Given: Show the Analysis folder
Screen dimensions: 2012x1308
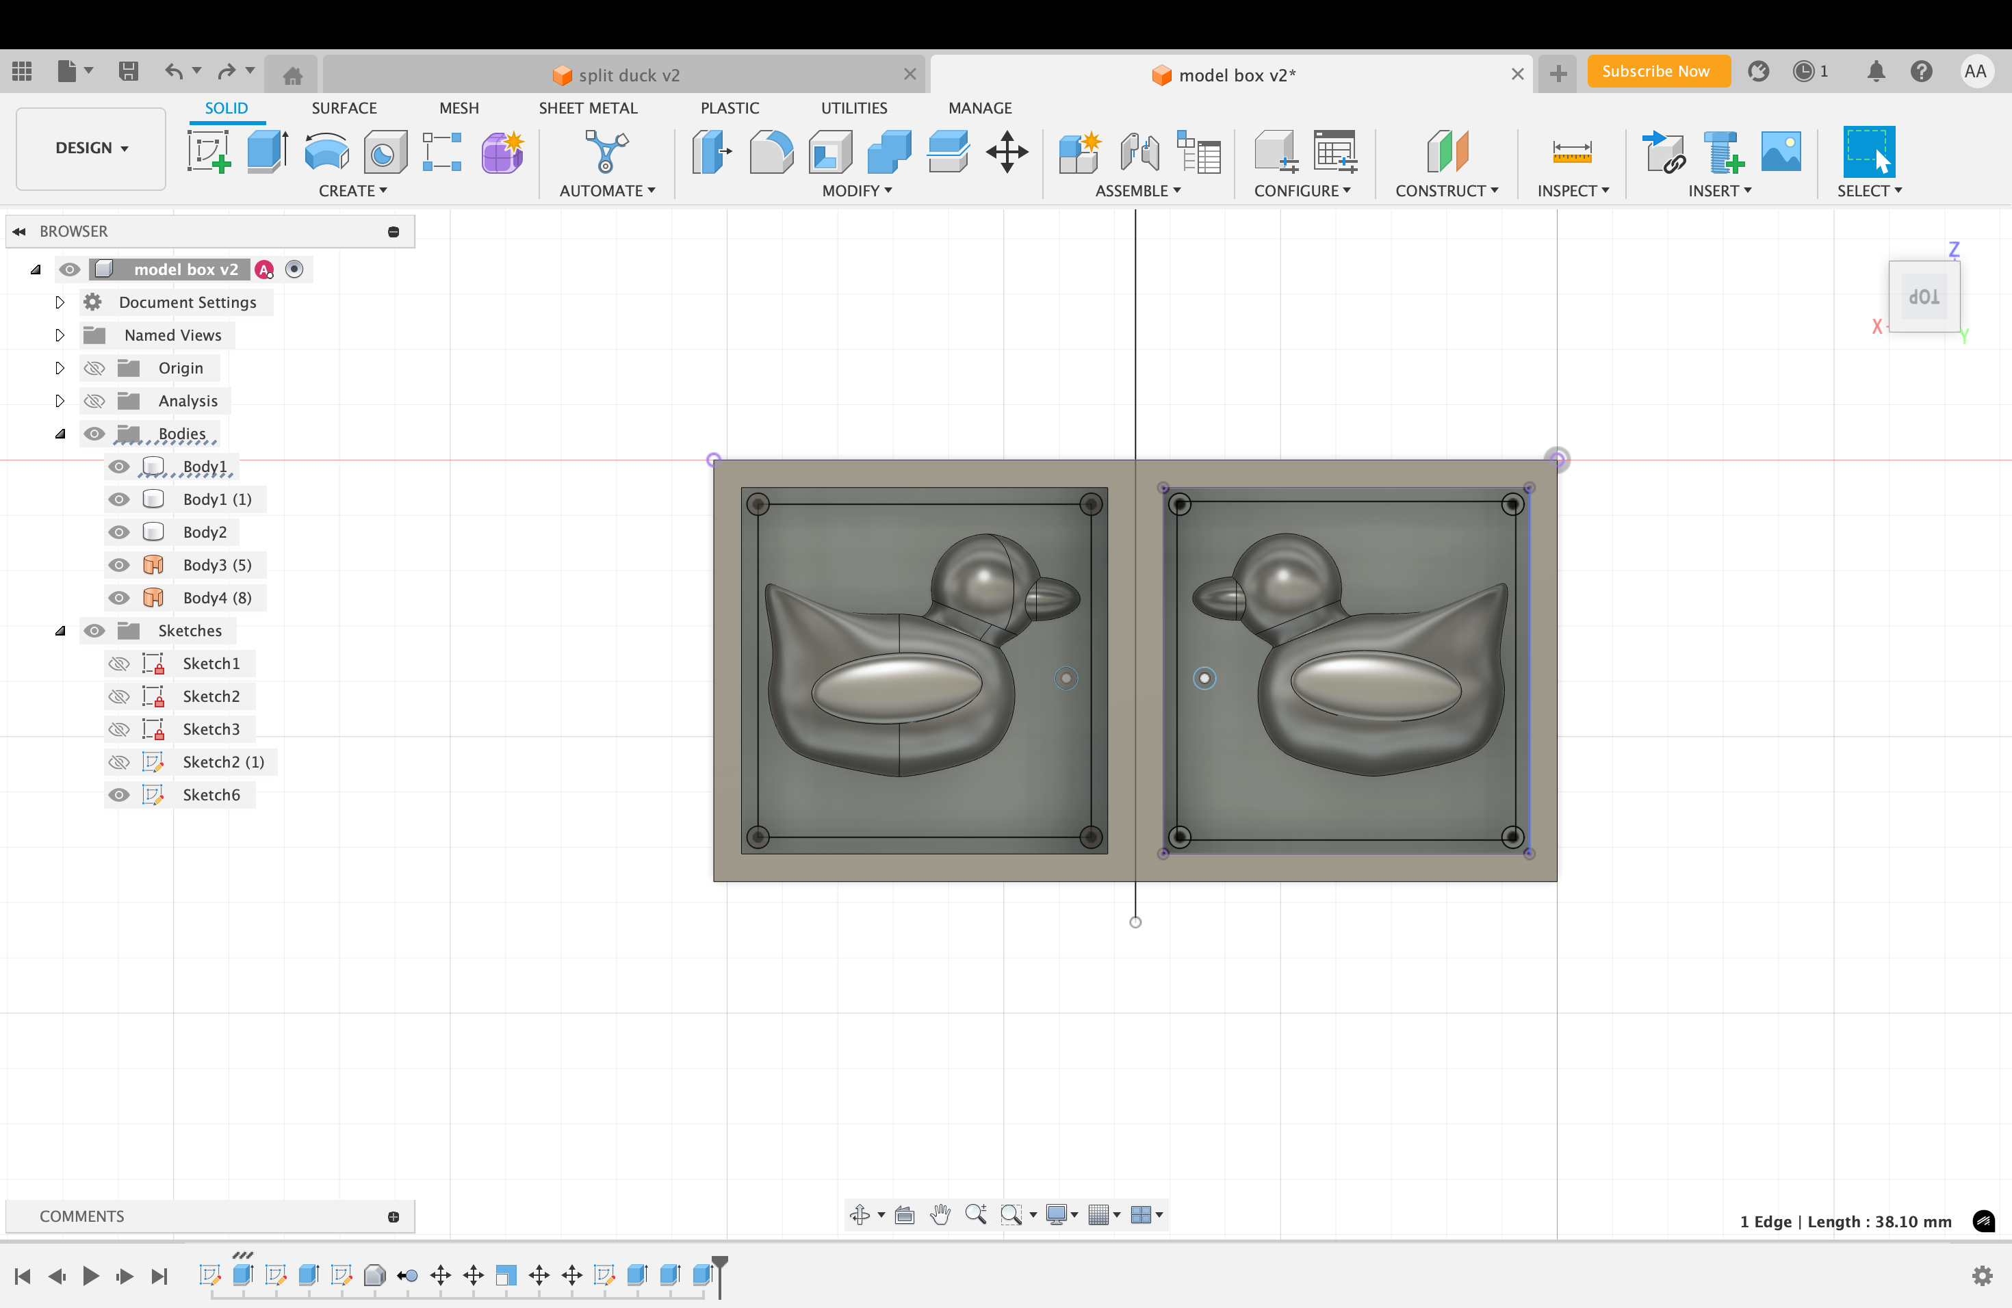Looking at the screenshot, I should point(94,402).
